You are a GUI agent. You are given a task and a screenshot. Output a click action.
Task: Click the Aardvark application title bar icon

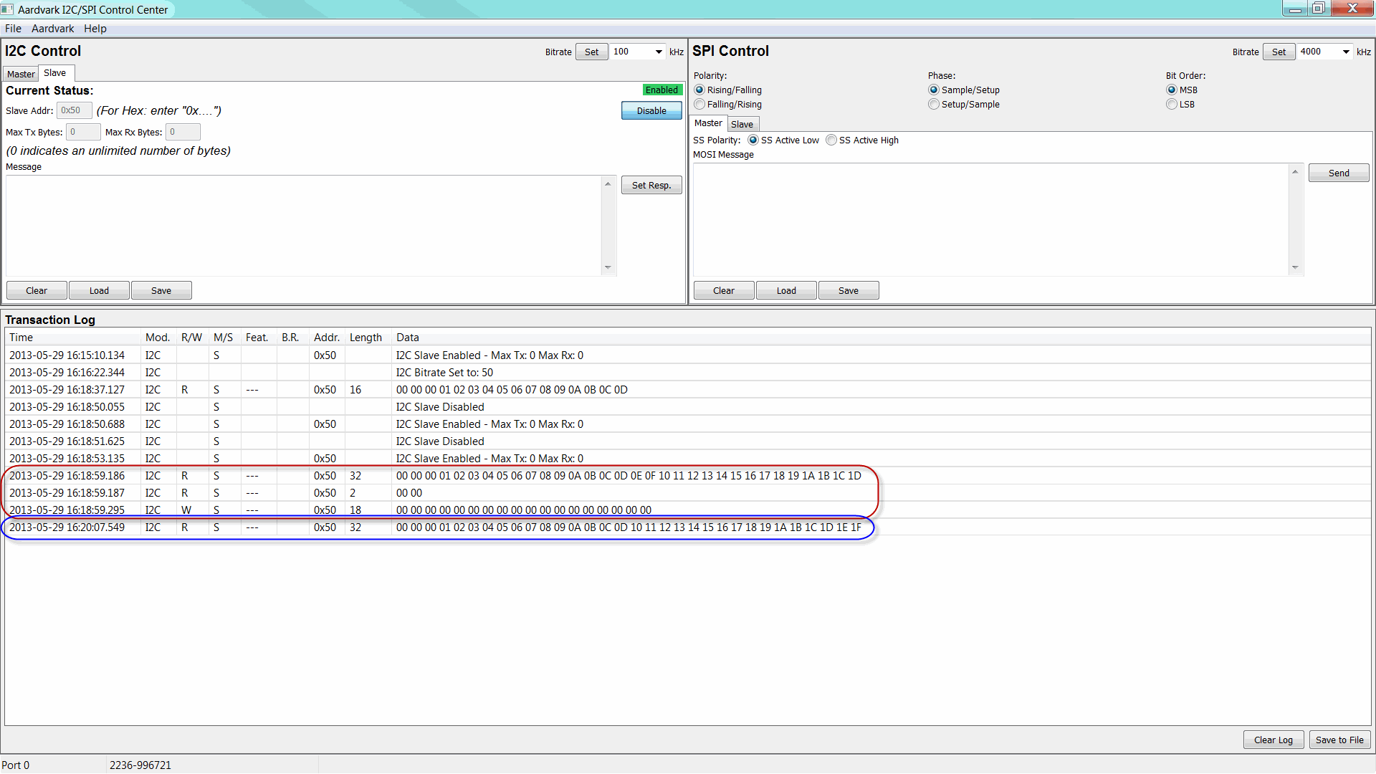pos(7,9)
